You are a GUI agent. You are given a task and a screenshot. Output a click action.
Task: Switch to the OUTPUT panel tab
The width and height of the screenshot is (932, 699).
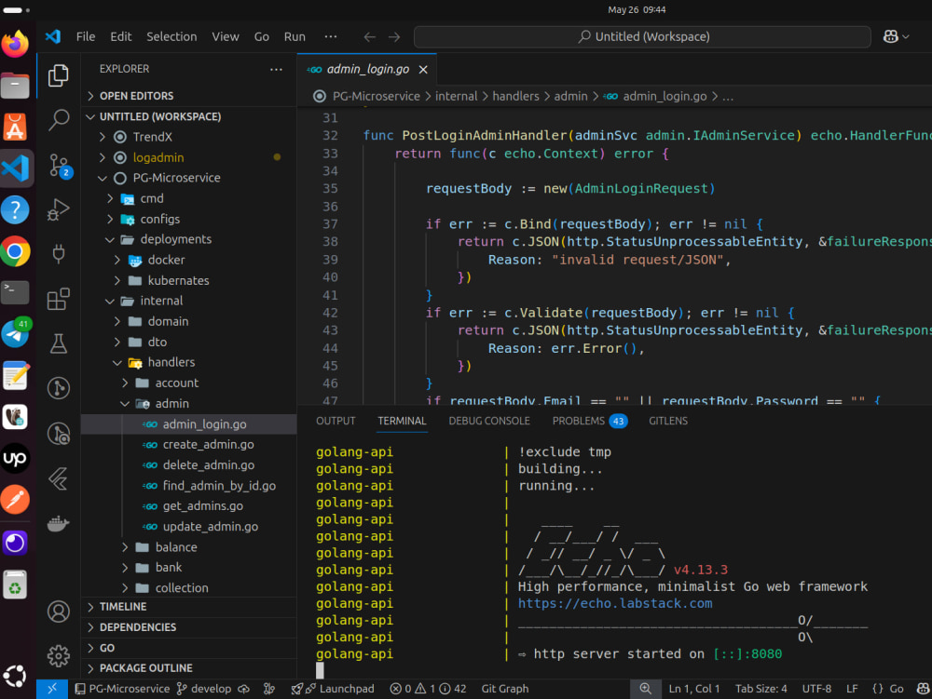click(x=336, y=422)
